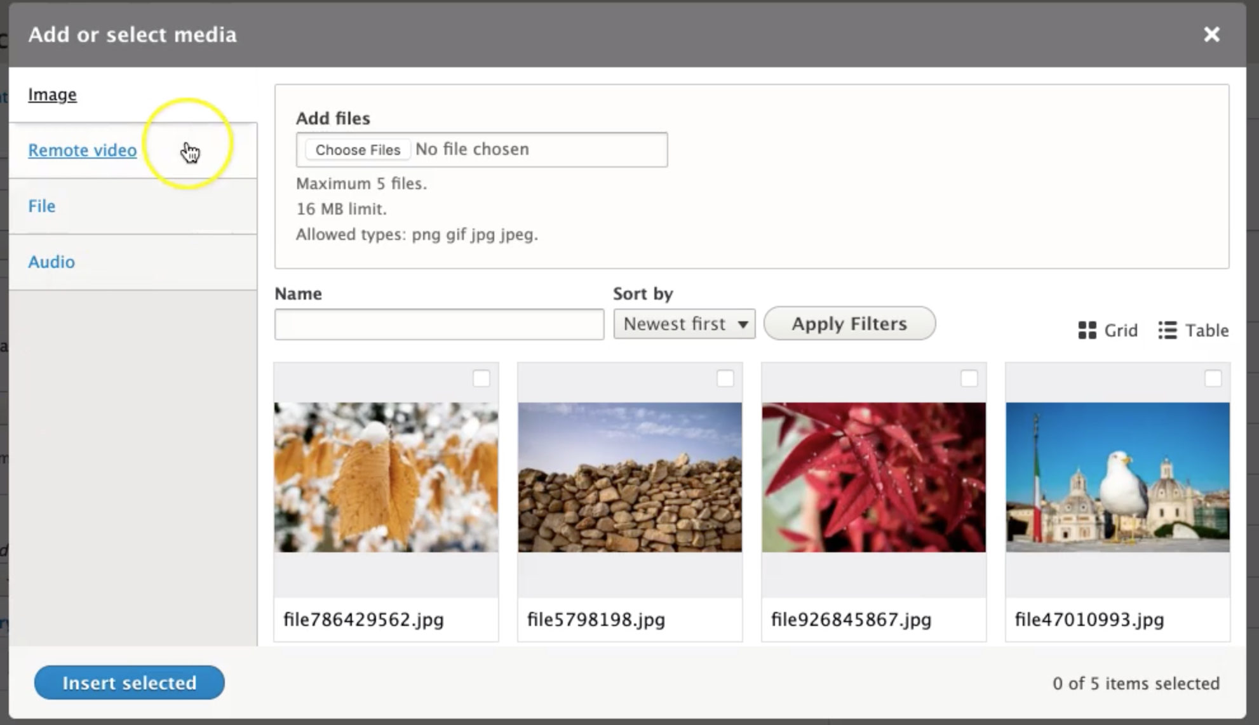Close the Add or select media dialog

coord(1211,34)
